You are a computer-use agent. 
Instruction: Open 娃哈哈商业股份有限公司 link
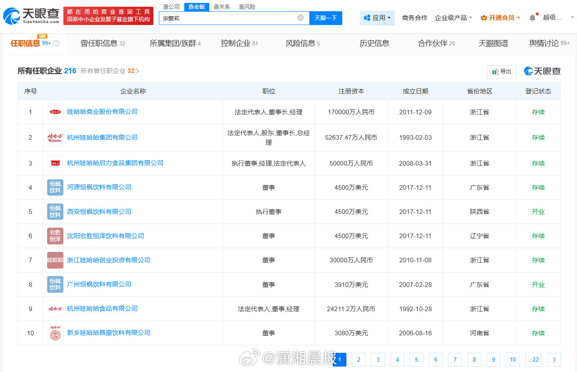[102, 111]
